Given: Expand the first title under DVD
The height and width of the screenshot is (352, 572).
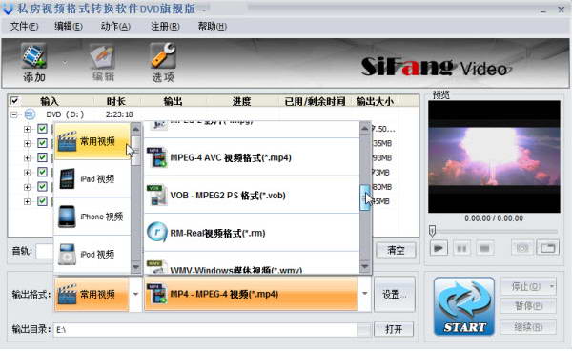Looking at the screenshot, I should pyautogui.click(x=27, y=129).
